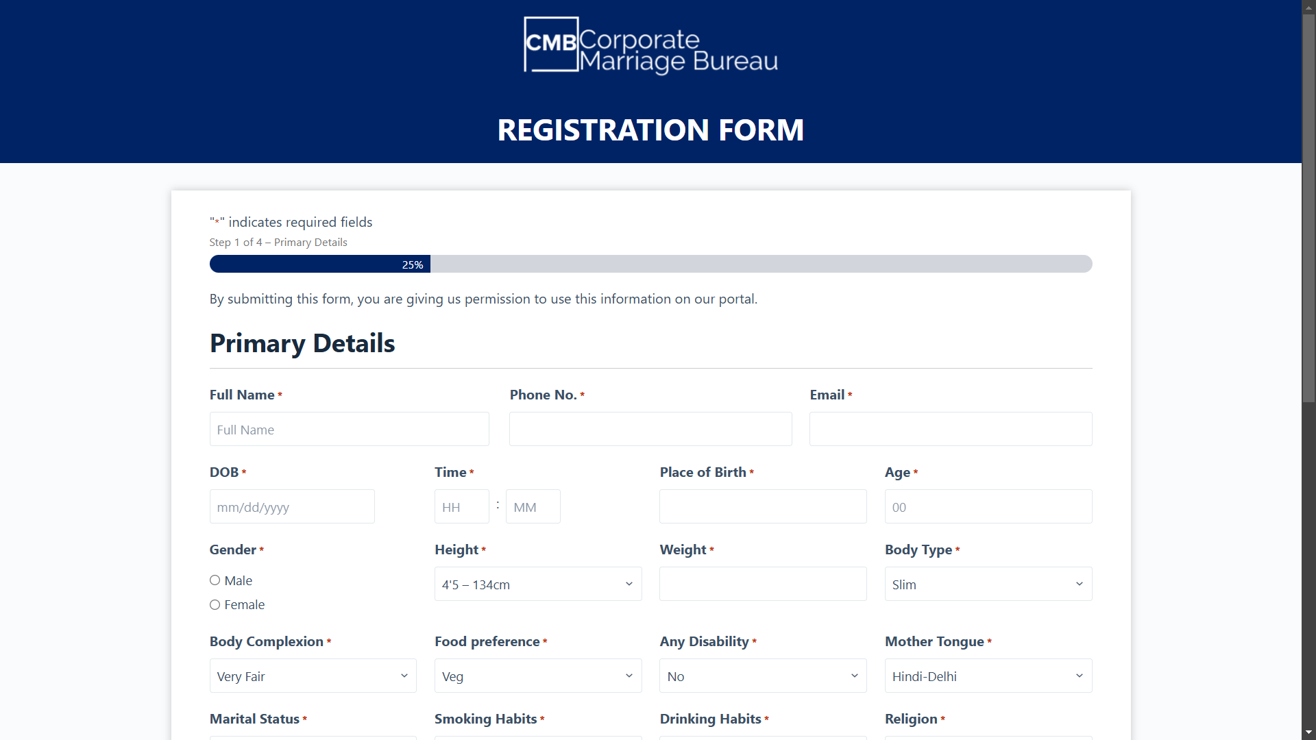Click the Email input field
1316x740 pixels.
pyautogui.click(x=950, y=429)
